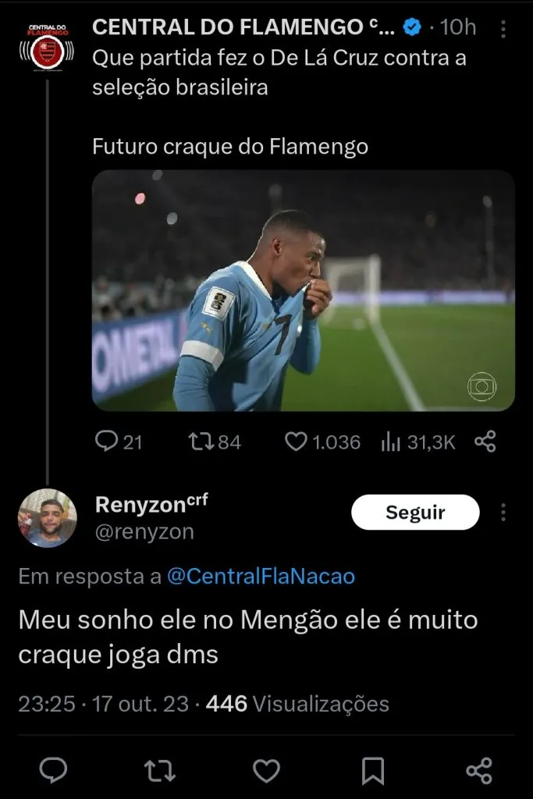This screenshot has height=799, width=533.
Task: Share Renyzon's reply
Action: (x=479, y=771)
